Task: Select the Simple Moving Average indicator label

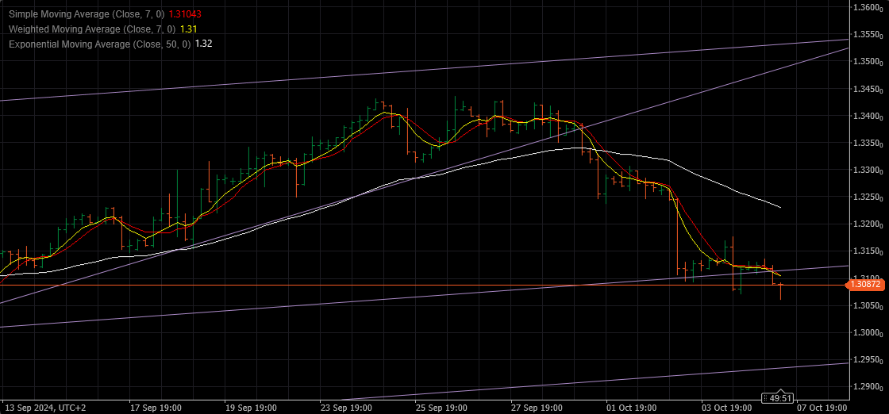Action: (x=87, y=13)
